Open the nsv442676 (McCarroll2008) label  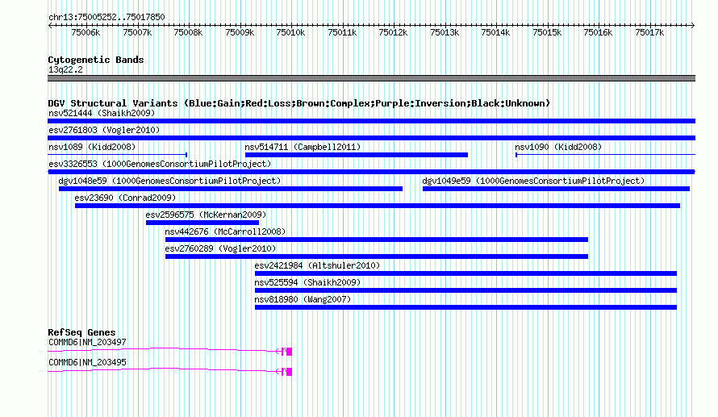(225, 231)
